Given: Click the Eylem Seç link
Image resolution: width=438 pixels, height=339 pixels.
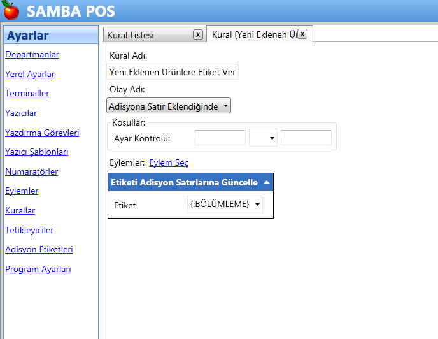Looking at the screenshot, I should [x=169, y=163].
